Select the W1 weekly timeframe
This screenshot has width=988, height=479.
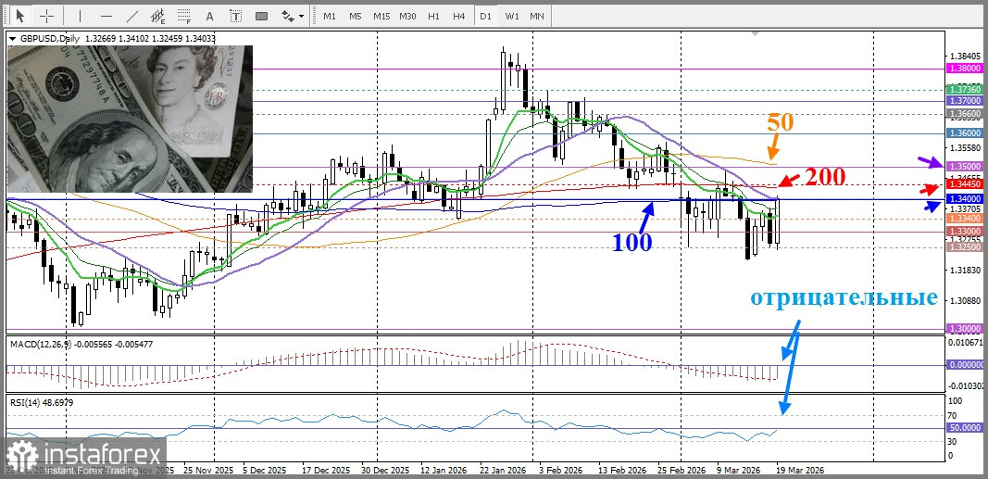pyautogui.click(x=512, y=16)
